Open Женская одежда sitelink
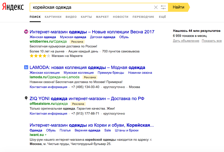224x152 pixels. tap(43, 37)
